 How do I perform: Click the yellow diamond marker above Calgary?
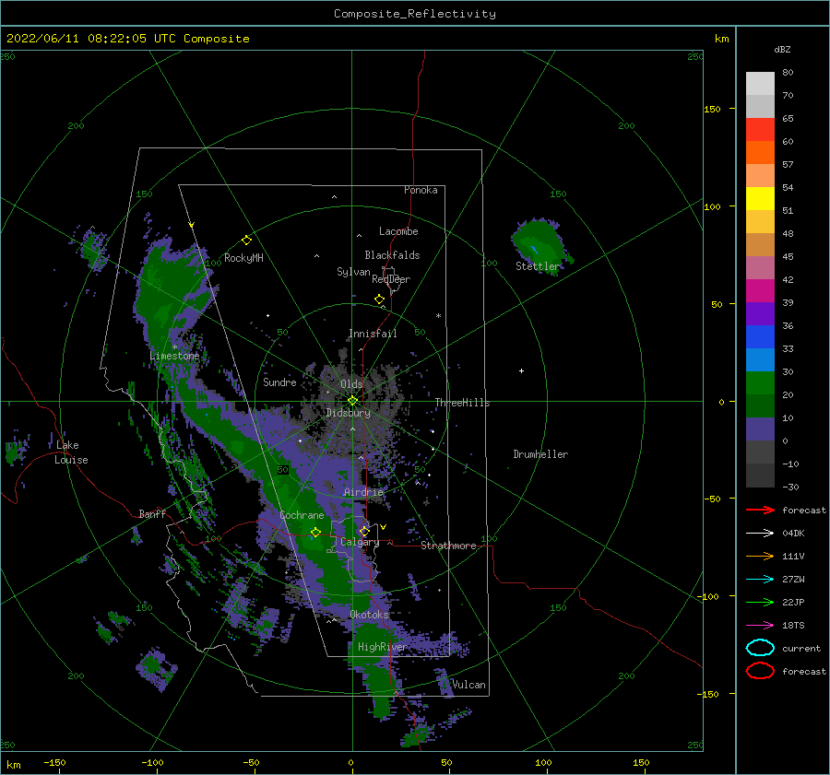pyautogui.click(x=364, y=531)
